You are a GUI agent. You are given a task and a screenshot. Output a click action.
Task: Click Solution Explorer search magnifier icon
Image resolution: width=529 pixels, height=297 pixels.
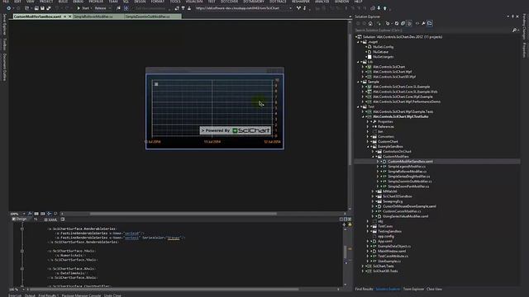(514, 31)
